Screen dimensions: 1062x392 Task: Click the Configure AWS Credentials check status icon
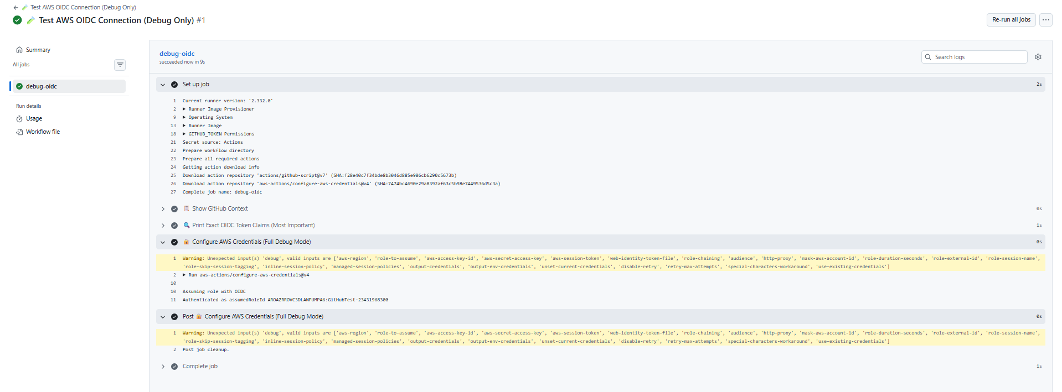(174, 242)
